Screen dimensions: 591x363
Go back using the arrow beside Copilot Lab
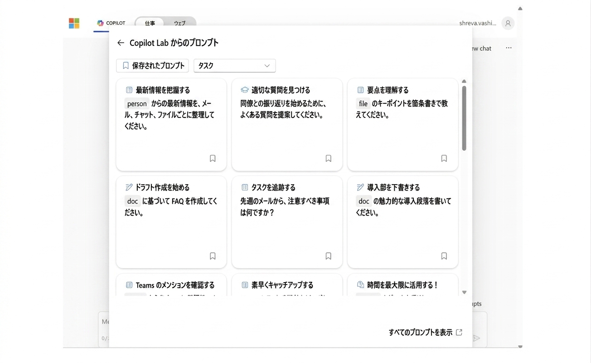point(121,43)
